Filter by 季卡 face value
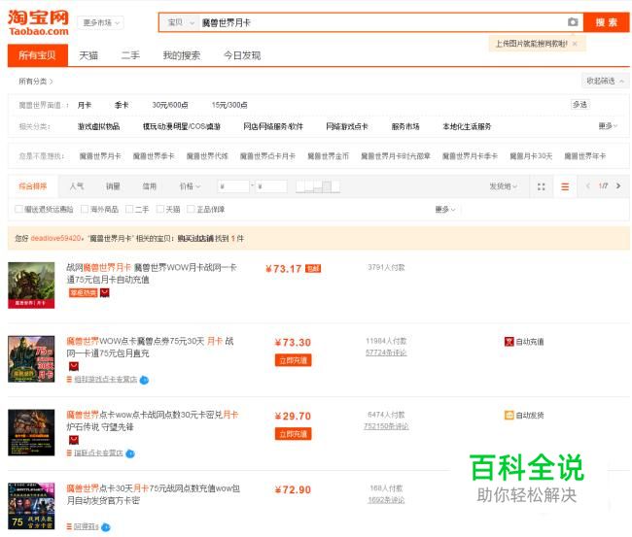The image size is (632, 537). point(122,105)
